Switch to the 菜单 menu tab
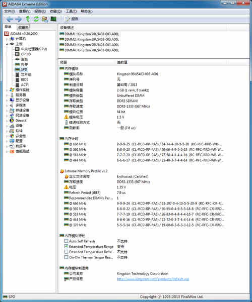252x302 pixels. pyautogui.click(x=8, y=27)
